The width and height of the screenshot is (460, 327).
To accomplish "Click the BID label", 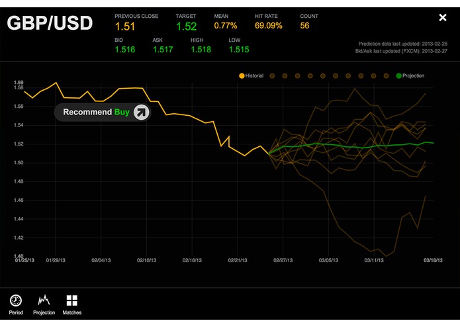I will tap(119, 40).
